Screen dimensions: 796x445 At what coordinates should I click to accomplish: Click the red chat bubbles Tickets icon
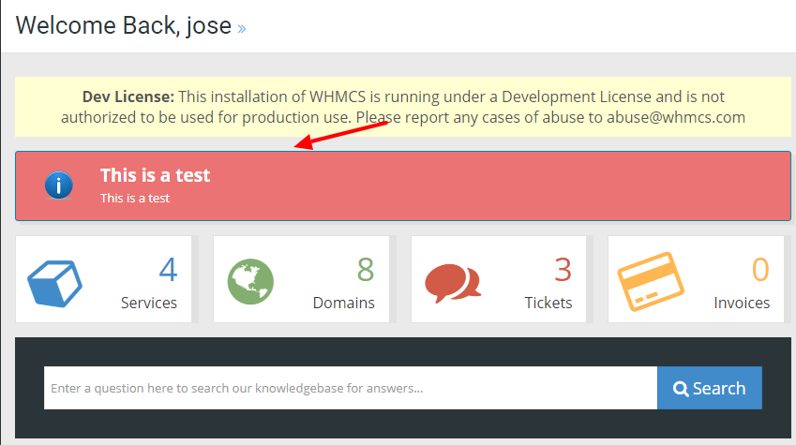(453, 283)
